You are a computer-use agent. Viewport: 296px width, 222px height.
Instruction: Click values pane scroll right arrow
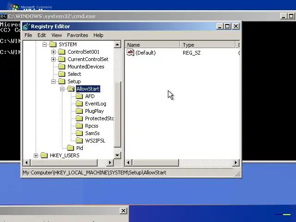click(235, 163)
